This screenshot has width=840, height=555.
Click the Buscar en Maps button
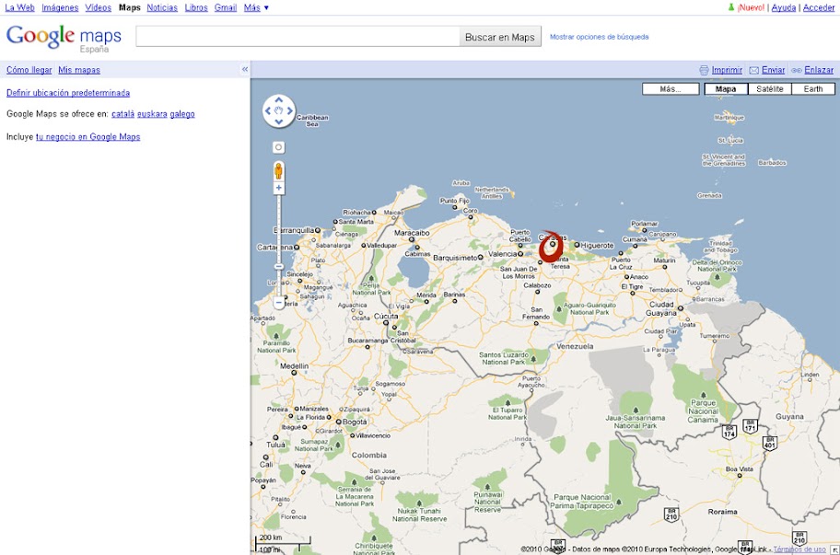(x=500, y=37)
